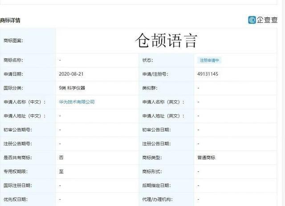
Task: Click the 仓颉语言 trademark image
Action: click(x=166, y=40)
